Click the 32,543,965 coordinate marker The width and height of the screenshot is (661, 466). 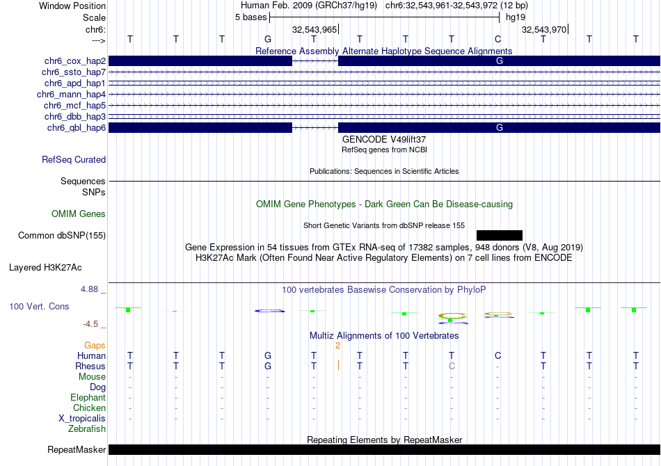point(314,29)
